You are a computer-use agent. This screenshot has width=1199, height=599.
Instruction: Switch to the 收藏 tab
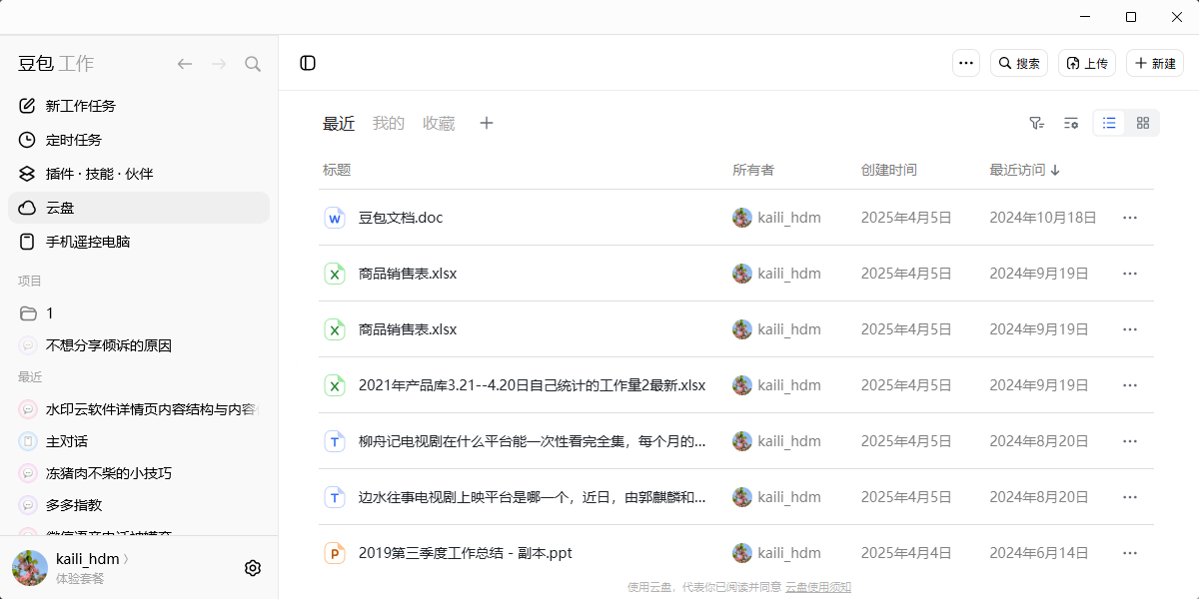coord(439,124)
